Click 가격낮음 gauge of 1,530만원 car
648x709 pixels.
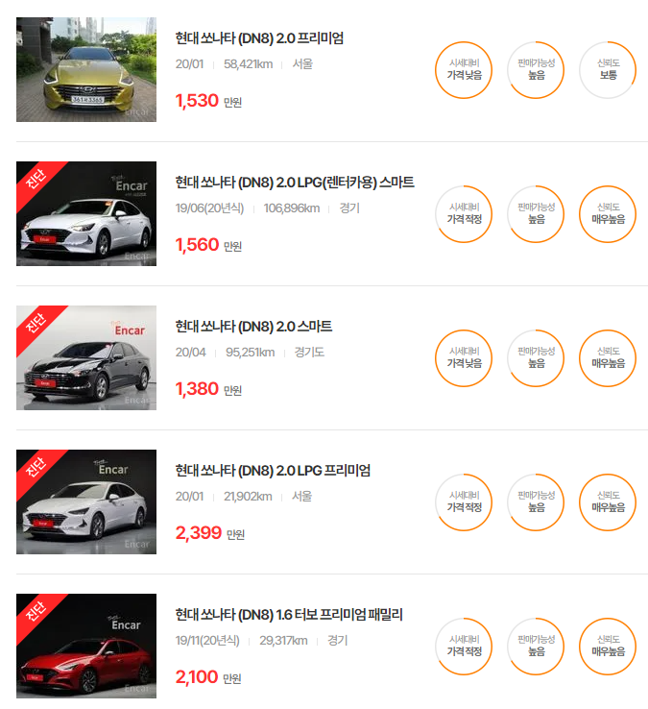coord(464,70)
